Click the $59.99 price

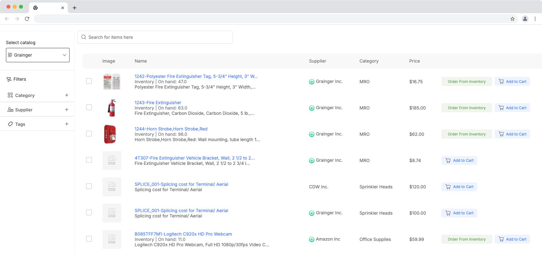click(417, 239)
